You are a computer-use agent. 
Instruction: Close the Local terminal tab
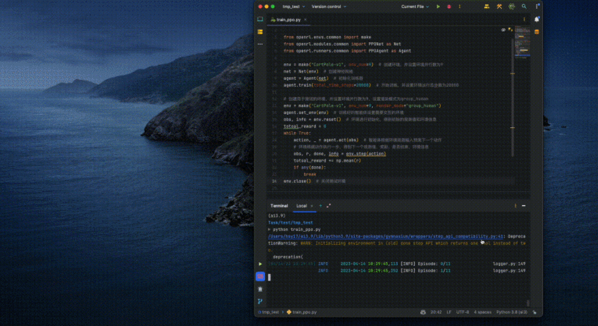pyautogui.click(x=312, y=206)
